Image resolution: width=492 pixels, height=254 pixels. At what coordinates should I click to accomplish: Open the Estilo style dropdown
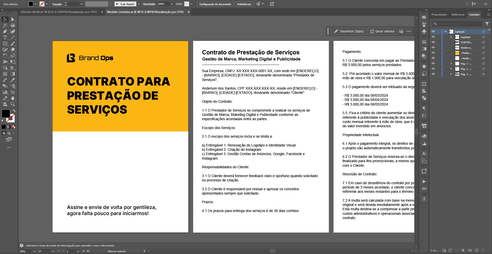(x=192, y=4)
